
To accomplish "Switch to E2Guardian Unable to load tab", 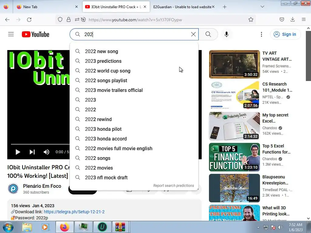I will 183,7.
